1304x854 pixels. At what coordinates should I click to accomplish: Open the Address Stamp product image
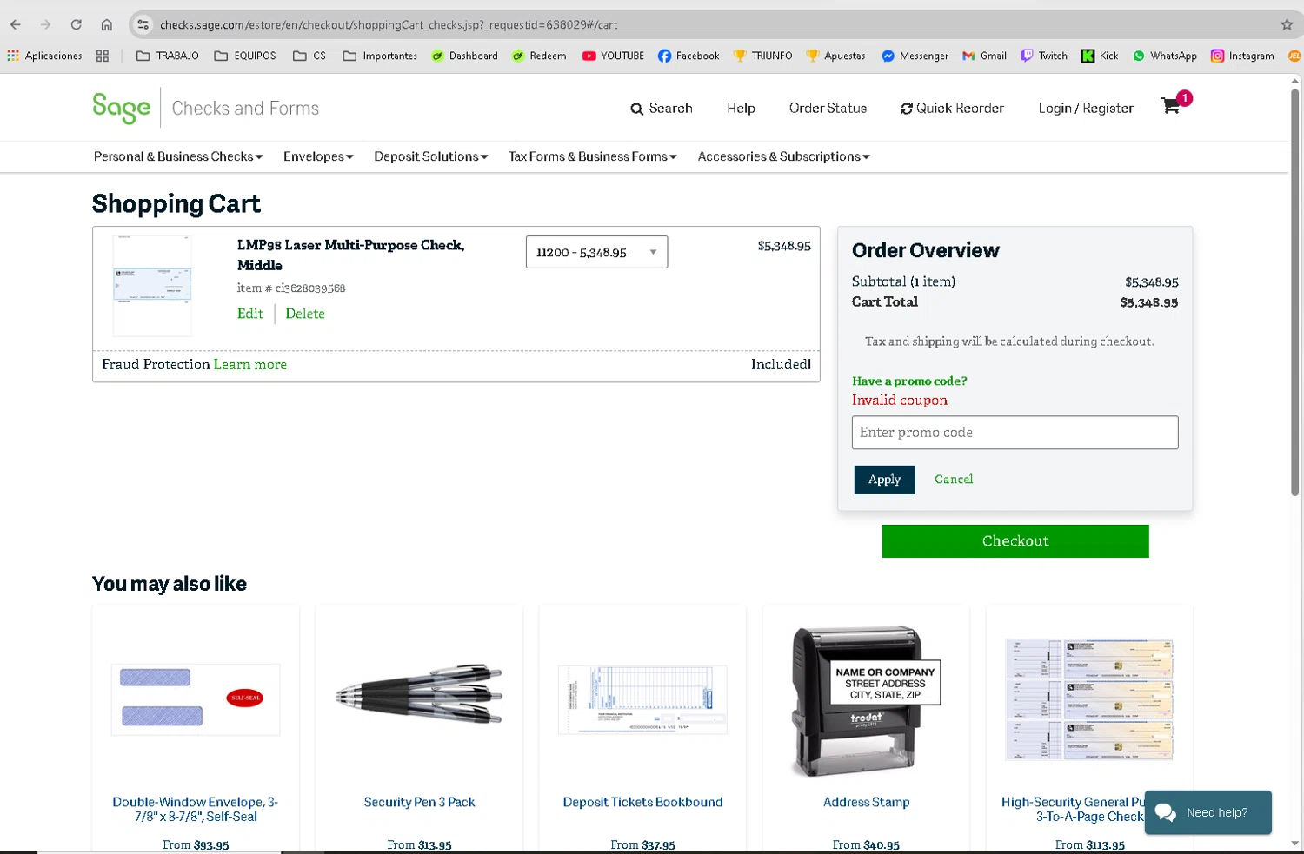pos(866,700)
